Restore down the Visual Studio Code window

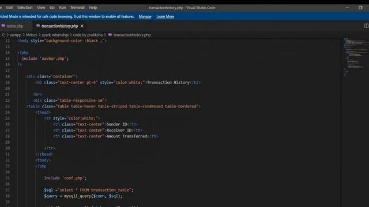360,7
